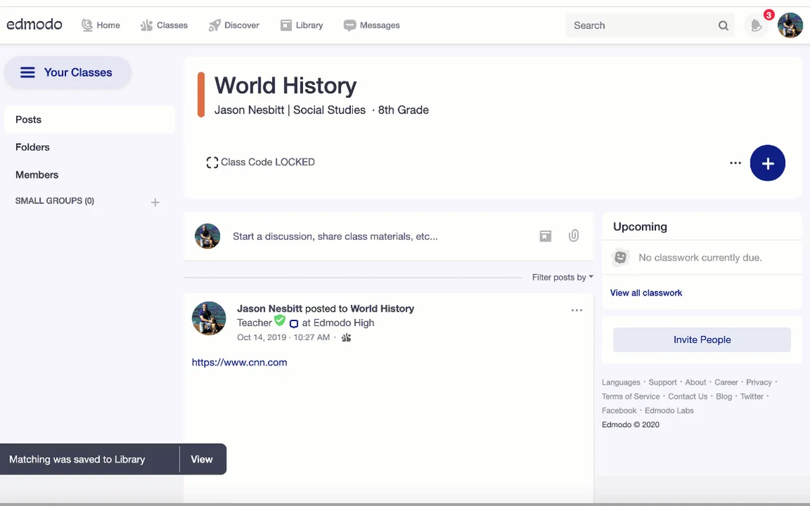Open the Contact Us footer link
The height and width of the screenshot is (506, 810).
[688, 397]
